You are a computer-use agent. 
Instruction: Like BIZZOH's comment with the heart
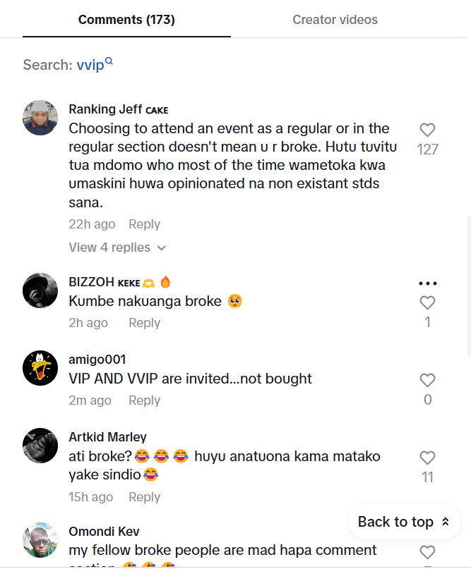pyautogui.click(x=427, y=303)
